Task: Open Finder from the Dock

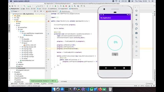Action: click(x=54, y=89)
